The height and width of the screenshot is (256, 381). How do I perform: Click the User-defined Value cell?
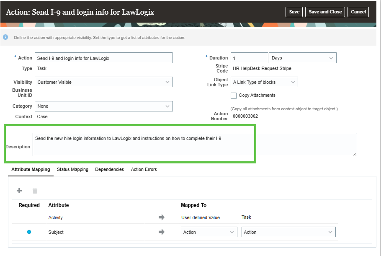(201, 217)
